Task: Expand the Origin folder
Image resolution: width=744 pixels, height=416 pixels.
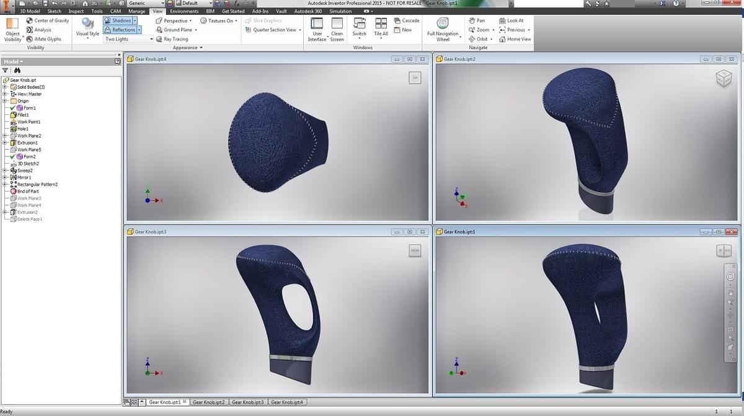Action: pyautogui.click(x=4, y=100)
